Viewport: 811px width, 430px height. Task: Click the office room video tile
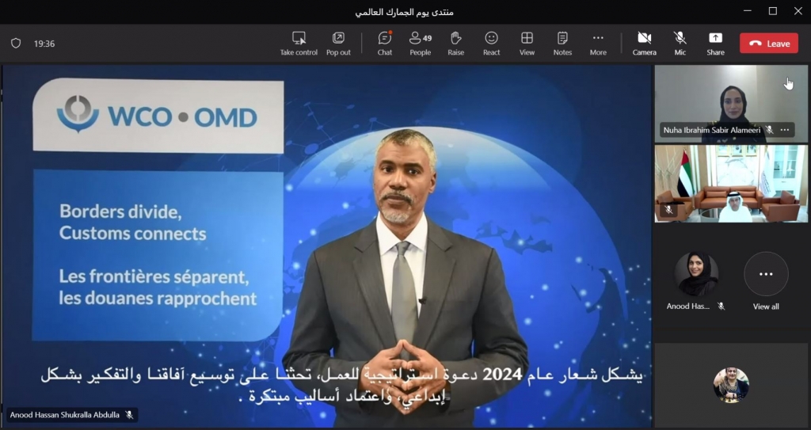tap(730, 184)
